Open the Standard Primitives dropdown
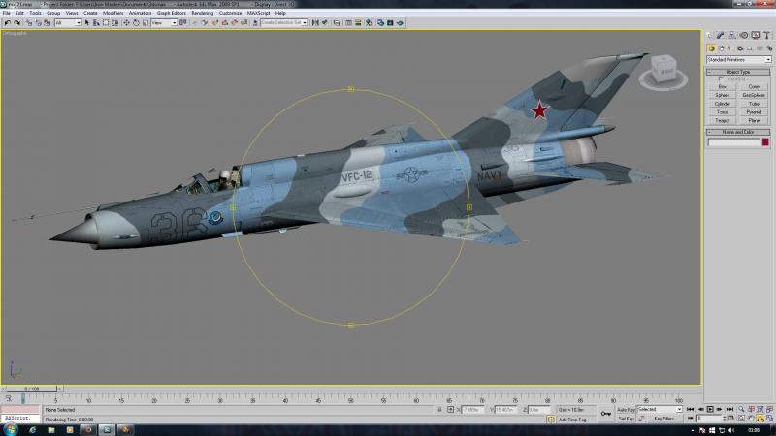Image resolution: width=776 pixels, height=436 pixels. pyautogui.click(x=739, y=60)
